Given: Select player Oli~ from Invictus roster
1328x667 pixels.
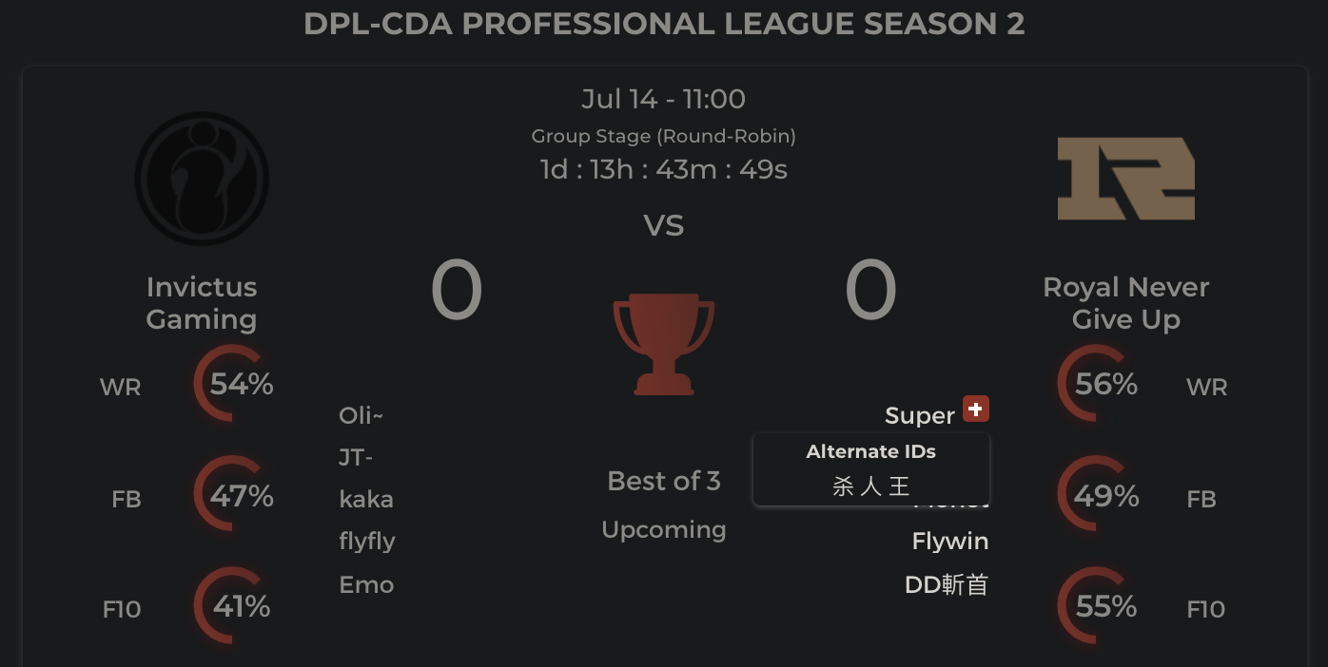Looking at the screenshot, I should pos(361,416).
